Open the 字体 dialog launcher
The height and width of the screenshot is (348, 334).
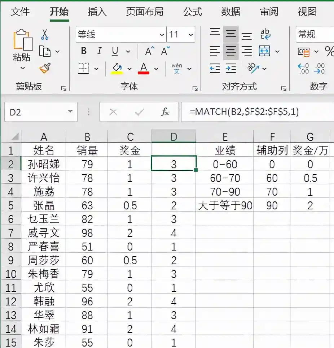pyautogui.click(x=195, y=88)
